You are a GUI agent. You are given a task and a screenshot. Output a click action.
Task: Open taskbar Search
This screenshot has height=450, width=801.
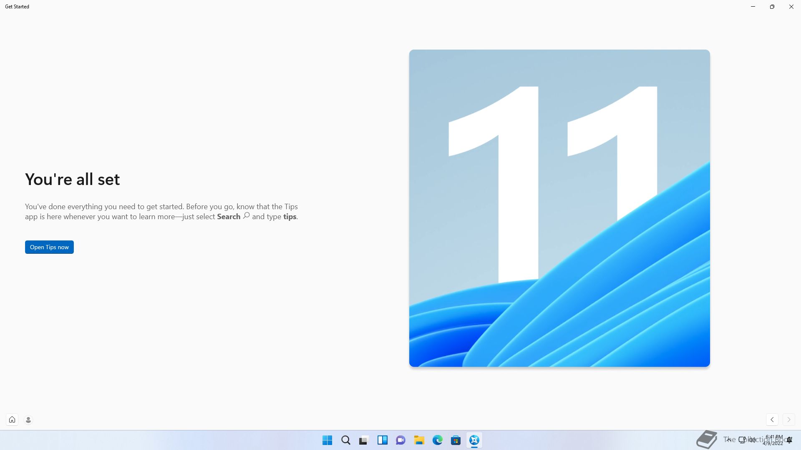click(345, 440)
